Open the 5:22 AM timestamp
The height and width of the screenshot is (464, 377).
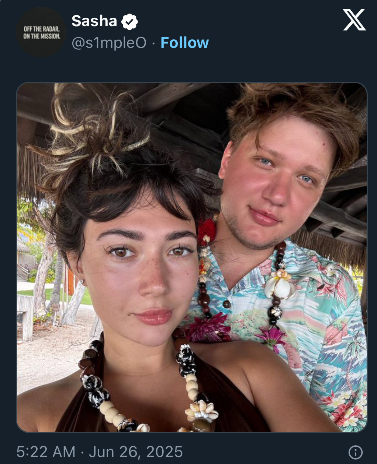[46, 452]
